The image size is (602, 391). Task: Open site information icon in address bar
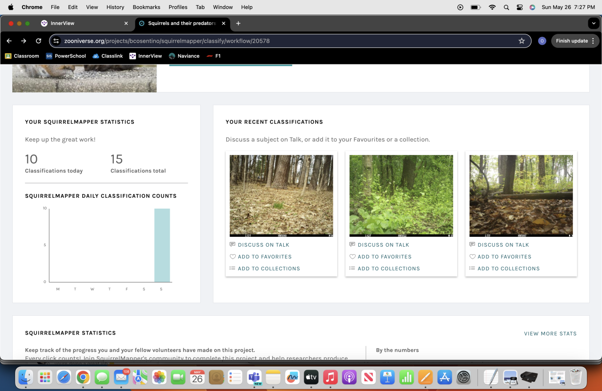[56, 41]
